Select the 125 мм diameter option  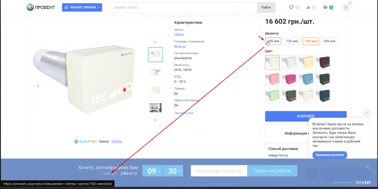292,41
